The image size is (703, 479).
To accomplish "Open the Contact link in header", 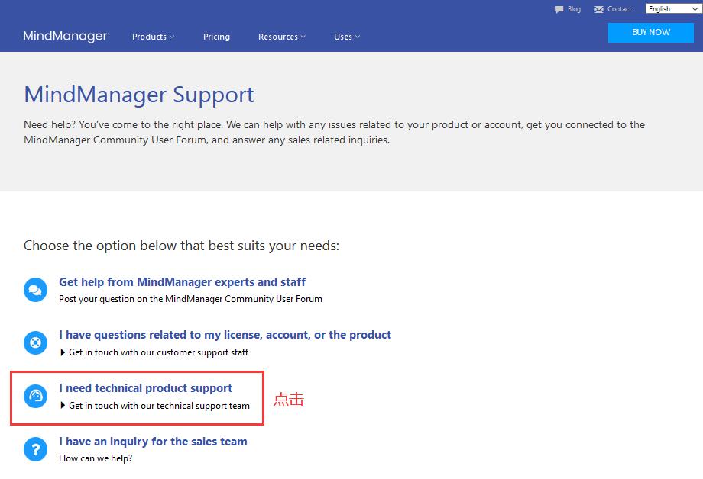I will pos(619,9).
